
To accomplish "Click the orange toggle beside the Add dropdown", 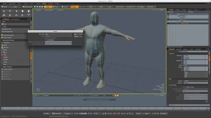I will pyautogui.click(x=115, y=95).
